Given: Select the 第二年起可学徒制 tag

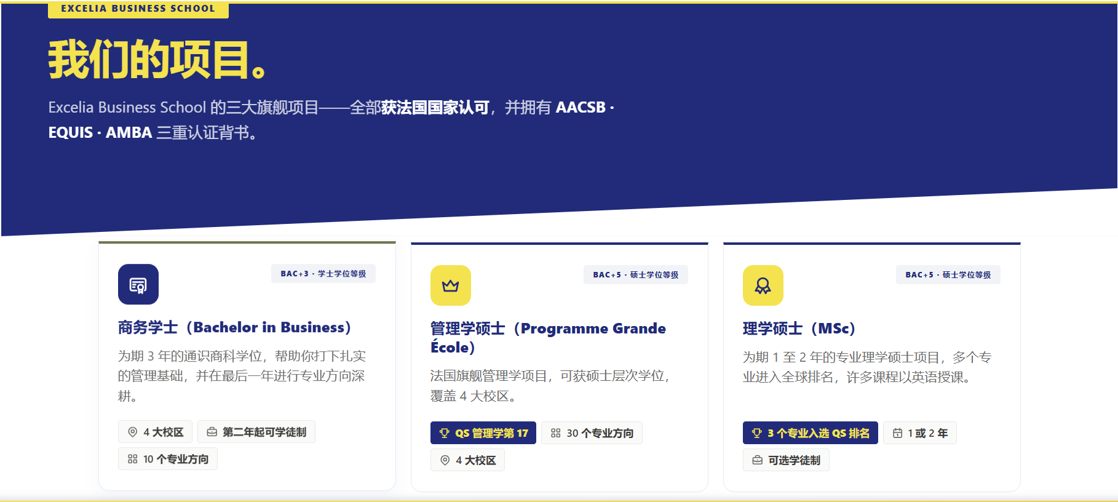Looking at the screenshot, I should tap(256, 432).
